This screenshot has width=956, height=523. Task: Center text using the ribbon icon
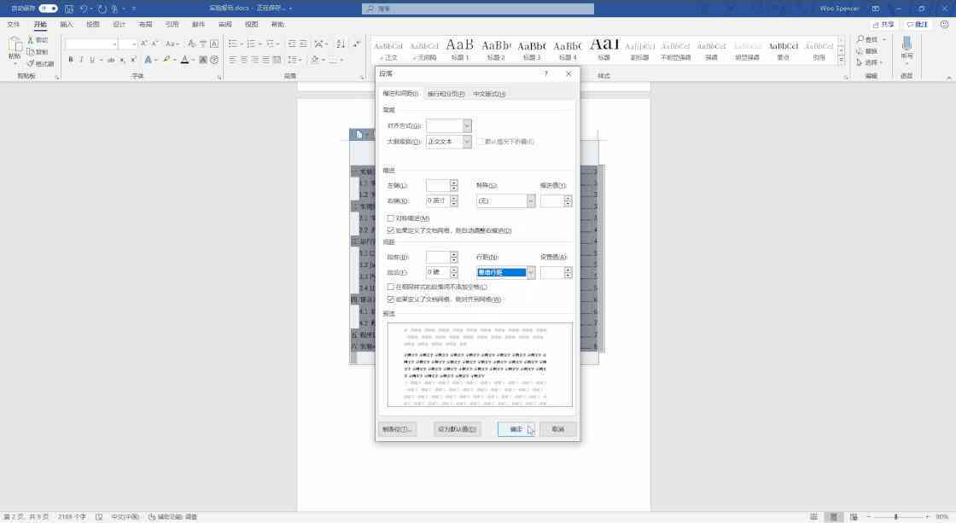(244, 60)
